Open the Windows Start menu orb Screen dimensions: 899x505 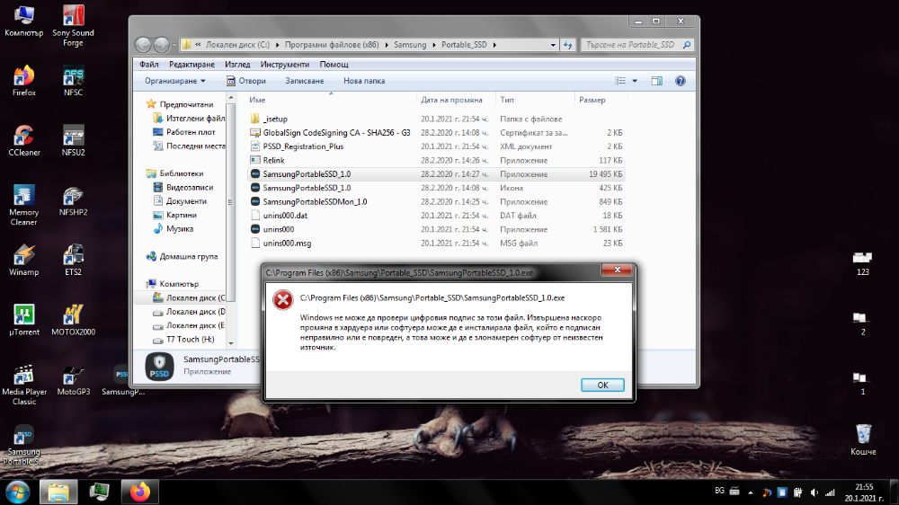pos(17,492)
